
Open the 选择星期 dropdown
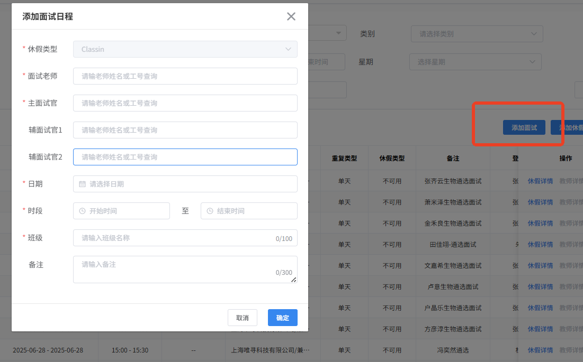[x=475, y=62]
